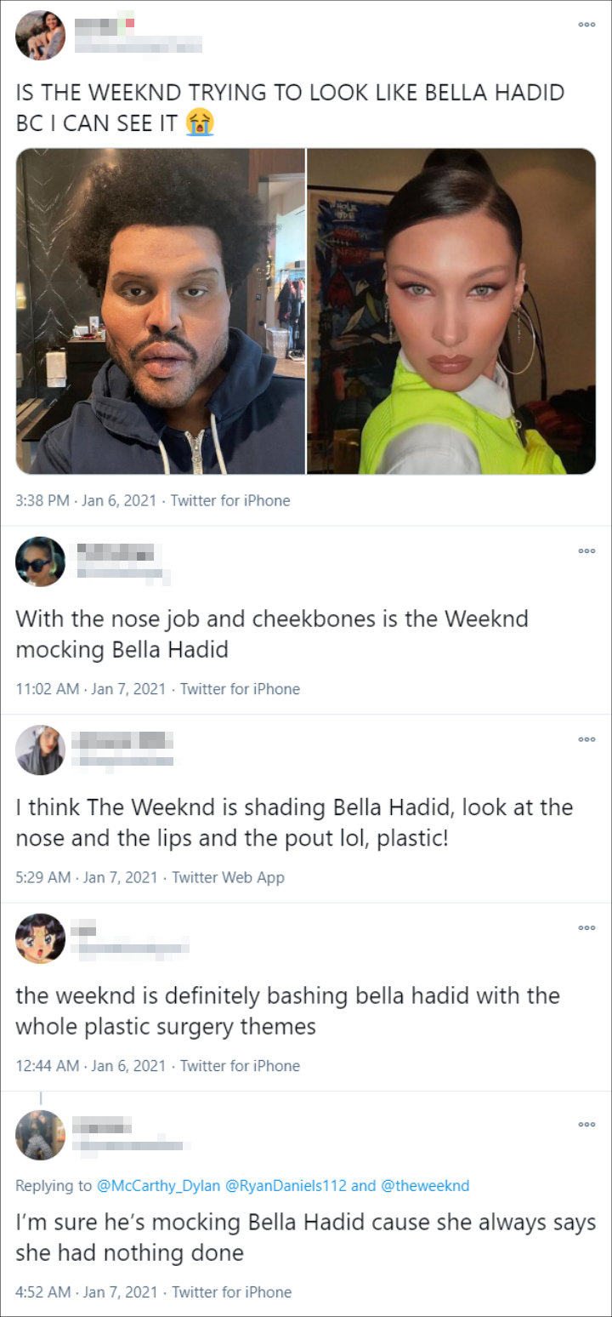Select the Twitter Web App source label
The height and width of the screenshot is (1317, 612).
[228, 877]
